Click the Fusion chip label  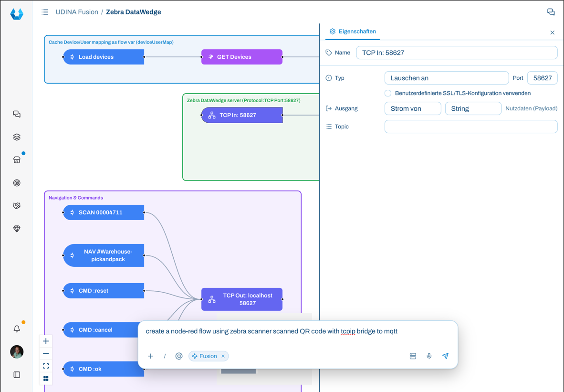(208, 356)
